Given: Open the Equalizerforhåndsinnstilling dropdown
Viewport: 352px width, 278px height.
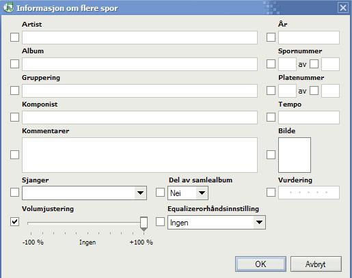Looking at the screenshot, I should pyautogui.click(x=259, y=223).
